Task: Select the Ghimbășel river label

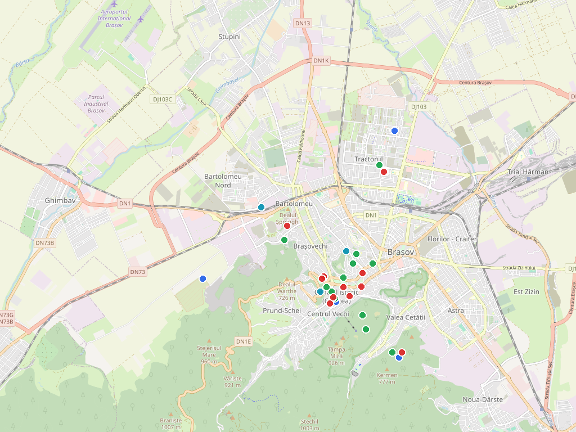Action: point(227,85)
